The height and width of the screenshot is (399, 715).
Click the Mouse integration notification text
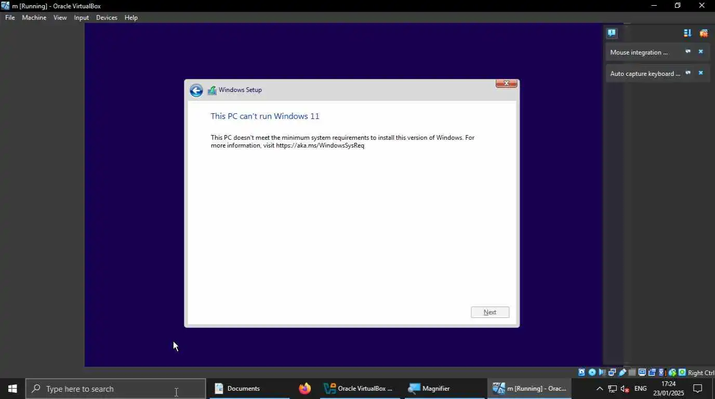pyautogui.click(x=639, y=52)
